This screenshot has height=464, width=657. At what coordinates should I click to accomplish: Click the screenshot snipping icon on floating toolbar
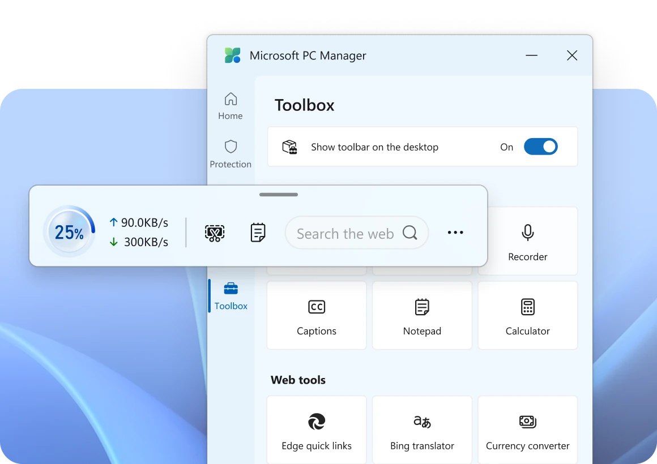pos(215,233)
